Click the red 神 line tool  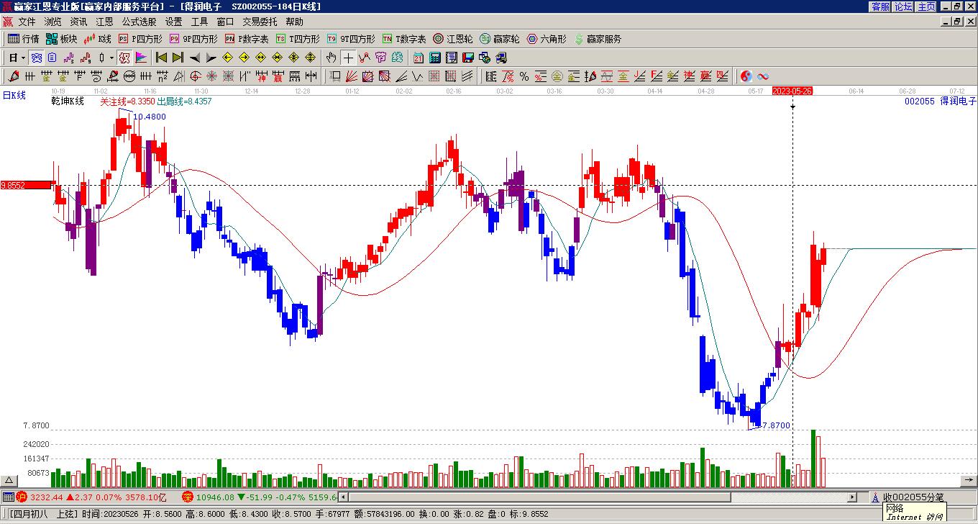point(261,76)
